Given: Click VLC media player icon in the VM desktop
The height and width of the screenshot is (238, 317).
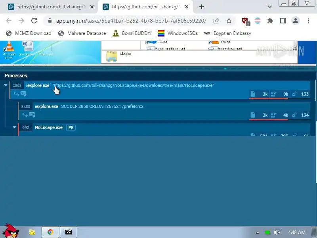Looking at the screenshot, I should point(9,50).
